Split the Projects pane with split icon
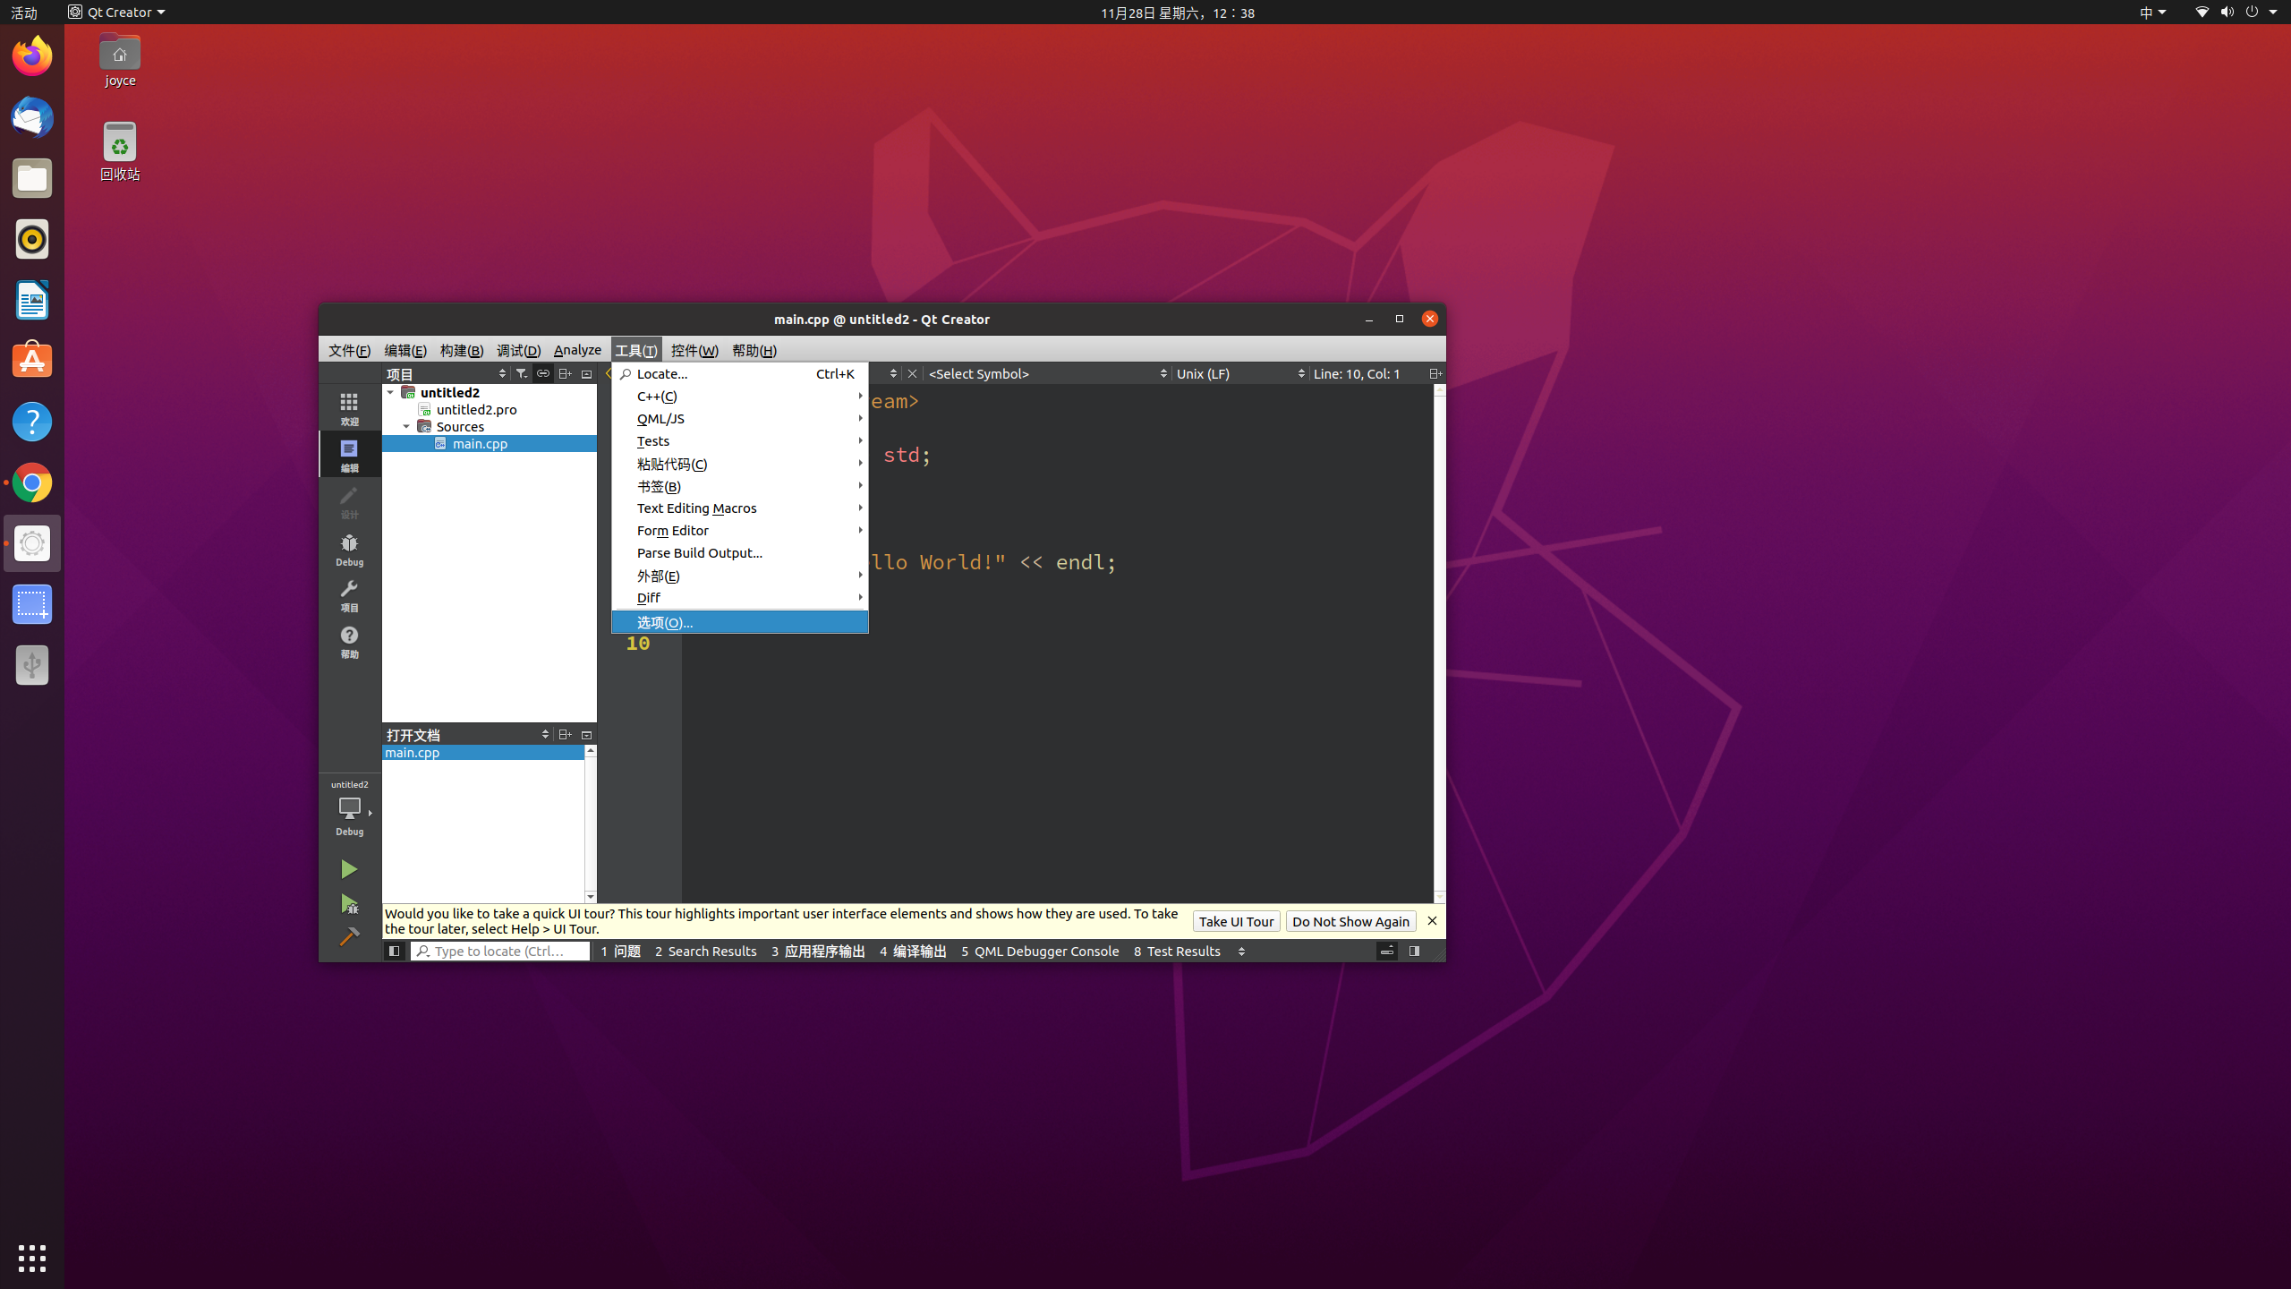Image resolution: width=2291 pixels, height=1289 pixels. pyautogui.click(x=565, y=373)
